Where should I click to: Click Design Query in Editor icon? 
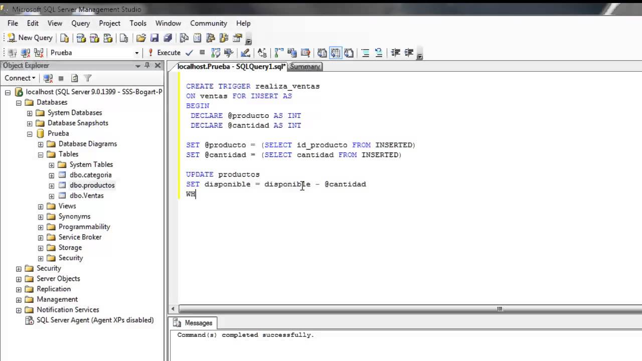coord(245,53)
